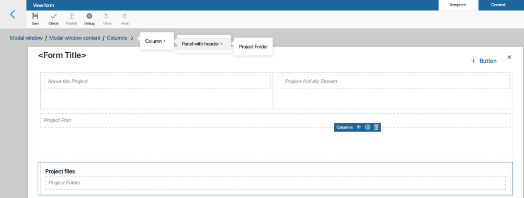Open the Modal window breadcrumb link
This screenshot has width=524, height=198.
coord(26,38)
